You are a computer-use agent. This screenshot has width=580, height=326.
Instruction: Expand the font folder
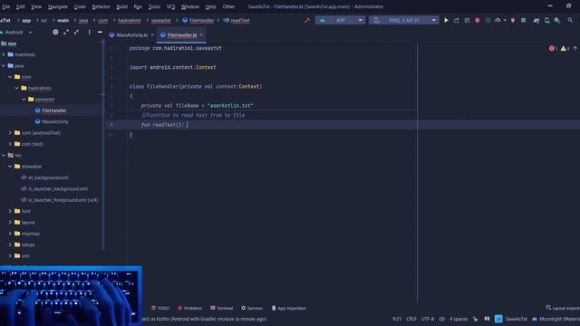[x=10, y=211]
